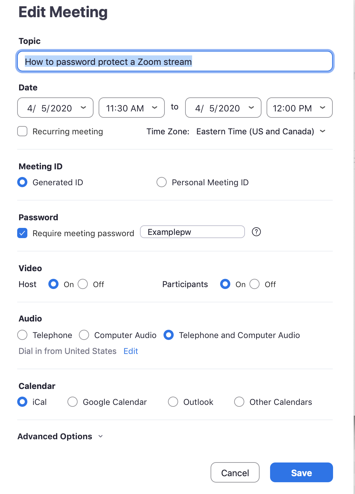Select Other Calendars option

pos(239,402)
